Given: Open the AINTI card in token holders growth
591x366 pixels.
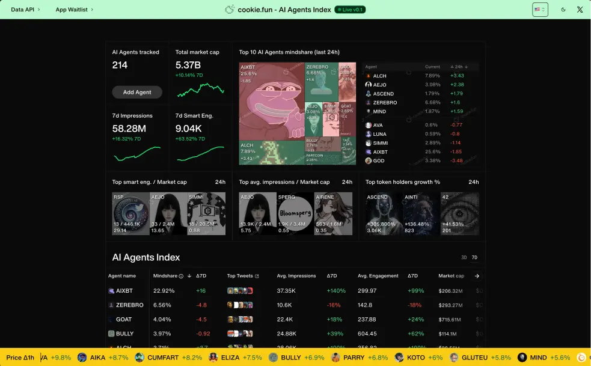Looking at the screenshot, I should click(x=422, y=214).
